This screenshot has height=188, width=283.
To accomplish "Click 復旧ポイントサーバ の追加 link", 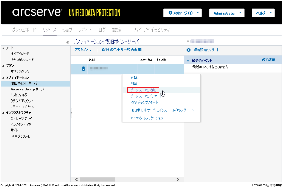I will point(122,50).
